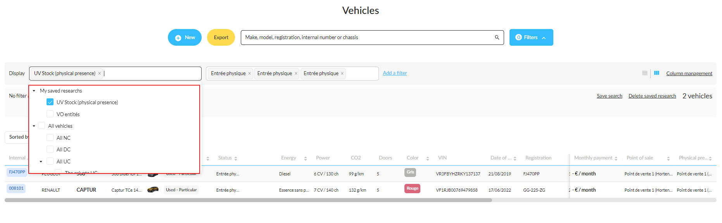Check the VO entités checkbox
Viewport: 722px width, 223px height.
coord(50,114)
